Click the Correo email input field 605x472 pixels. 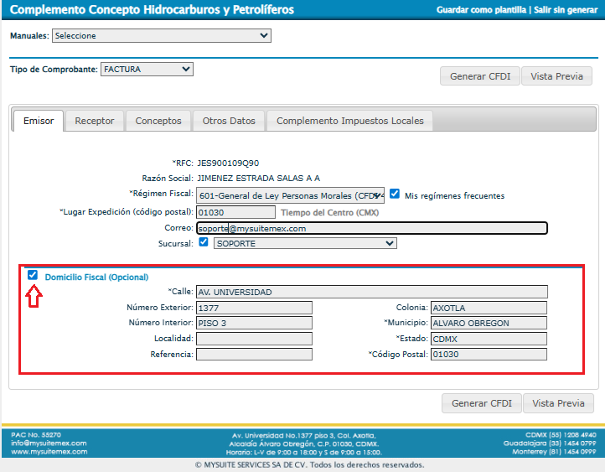pos(372,228)
